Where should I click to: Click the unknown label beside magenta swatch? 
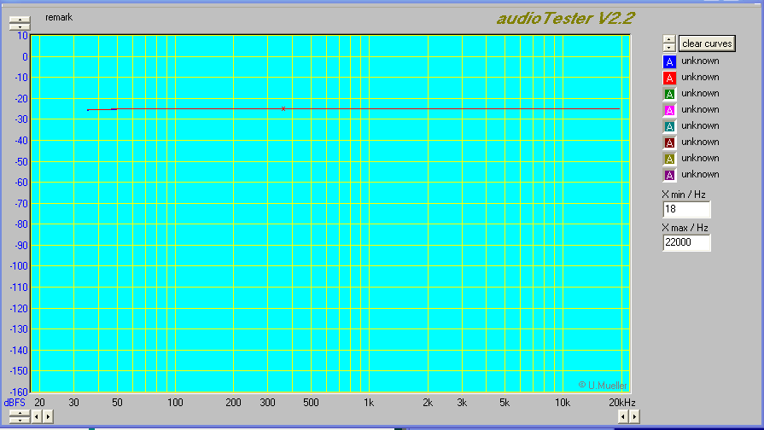pyautogui.click(x=700, y=109)
